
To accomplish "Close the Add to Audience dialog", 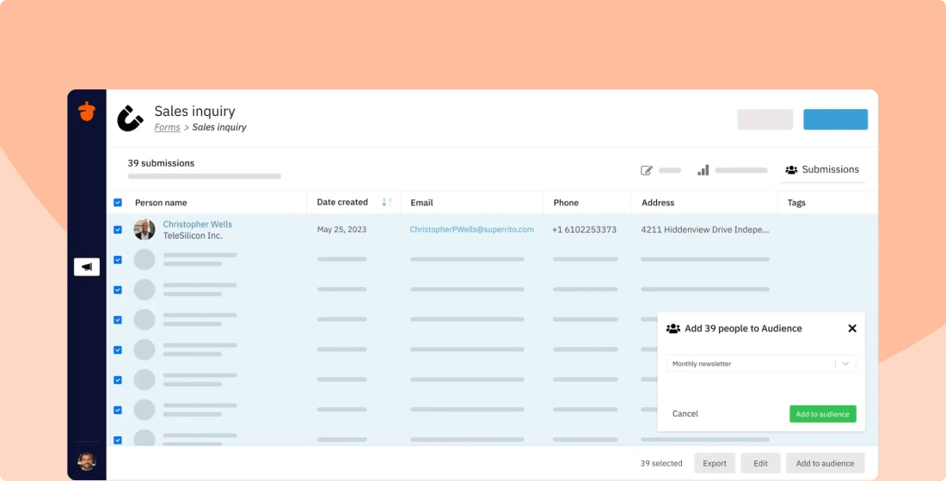I will (x=852, y=328).
